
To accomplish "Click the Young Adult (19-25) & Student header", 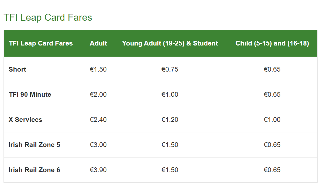I will [x=170, y=43].
